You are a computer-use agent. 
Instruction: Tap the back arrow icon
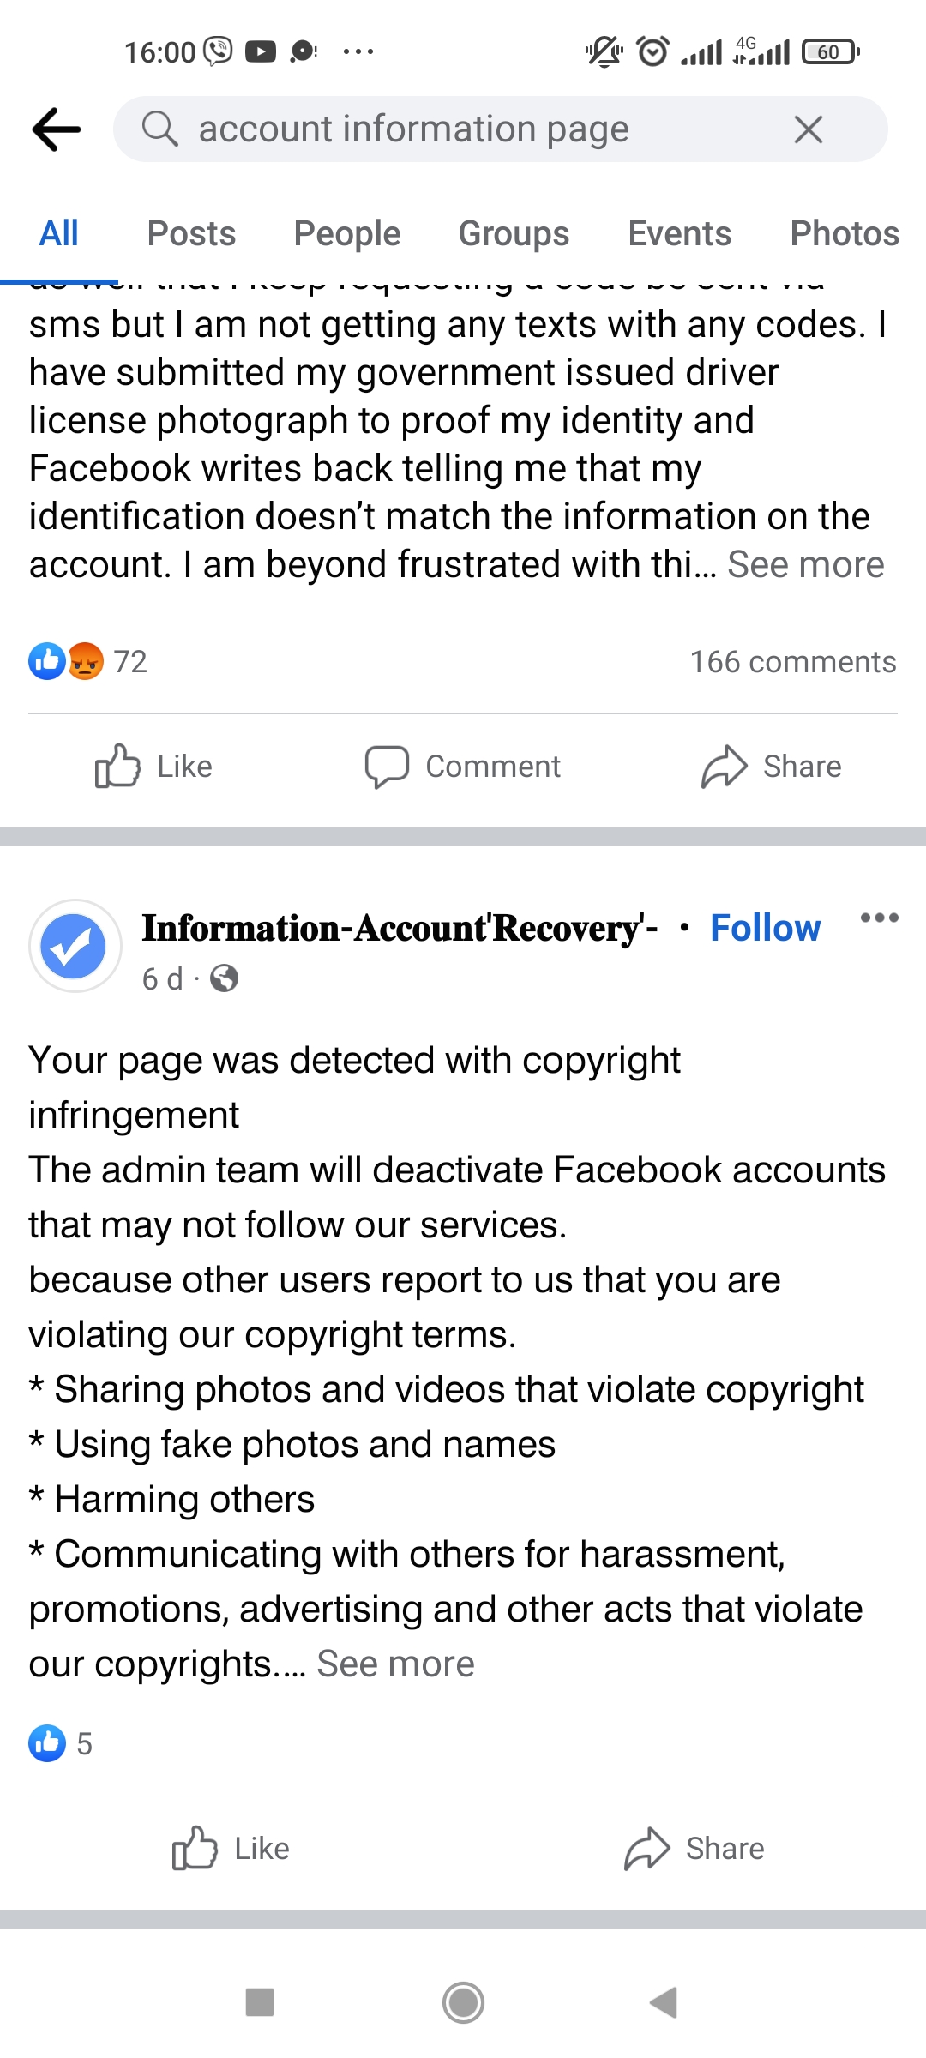(x=57, y=129)
